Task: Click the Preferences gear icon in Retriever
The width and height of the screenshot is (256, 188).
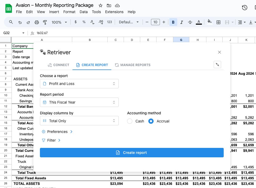Action: tap(44, 131)
